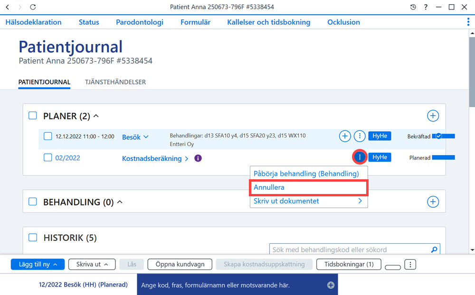The image size is (475, 295).
Task: Add new plan with PLANER plus icon
Action: (433, 116)
